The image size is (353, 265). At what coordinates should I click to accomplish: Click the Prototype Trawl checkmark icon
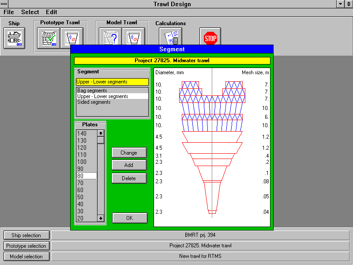(48, 38)
